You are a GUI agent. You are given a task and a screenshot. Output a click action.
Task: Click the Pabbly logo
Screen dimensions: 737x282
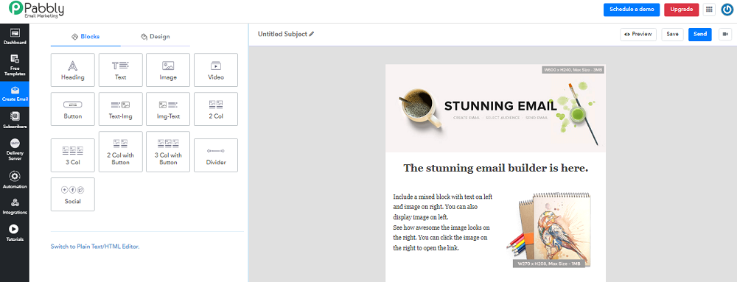tap(36, 10)
